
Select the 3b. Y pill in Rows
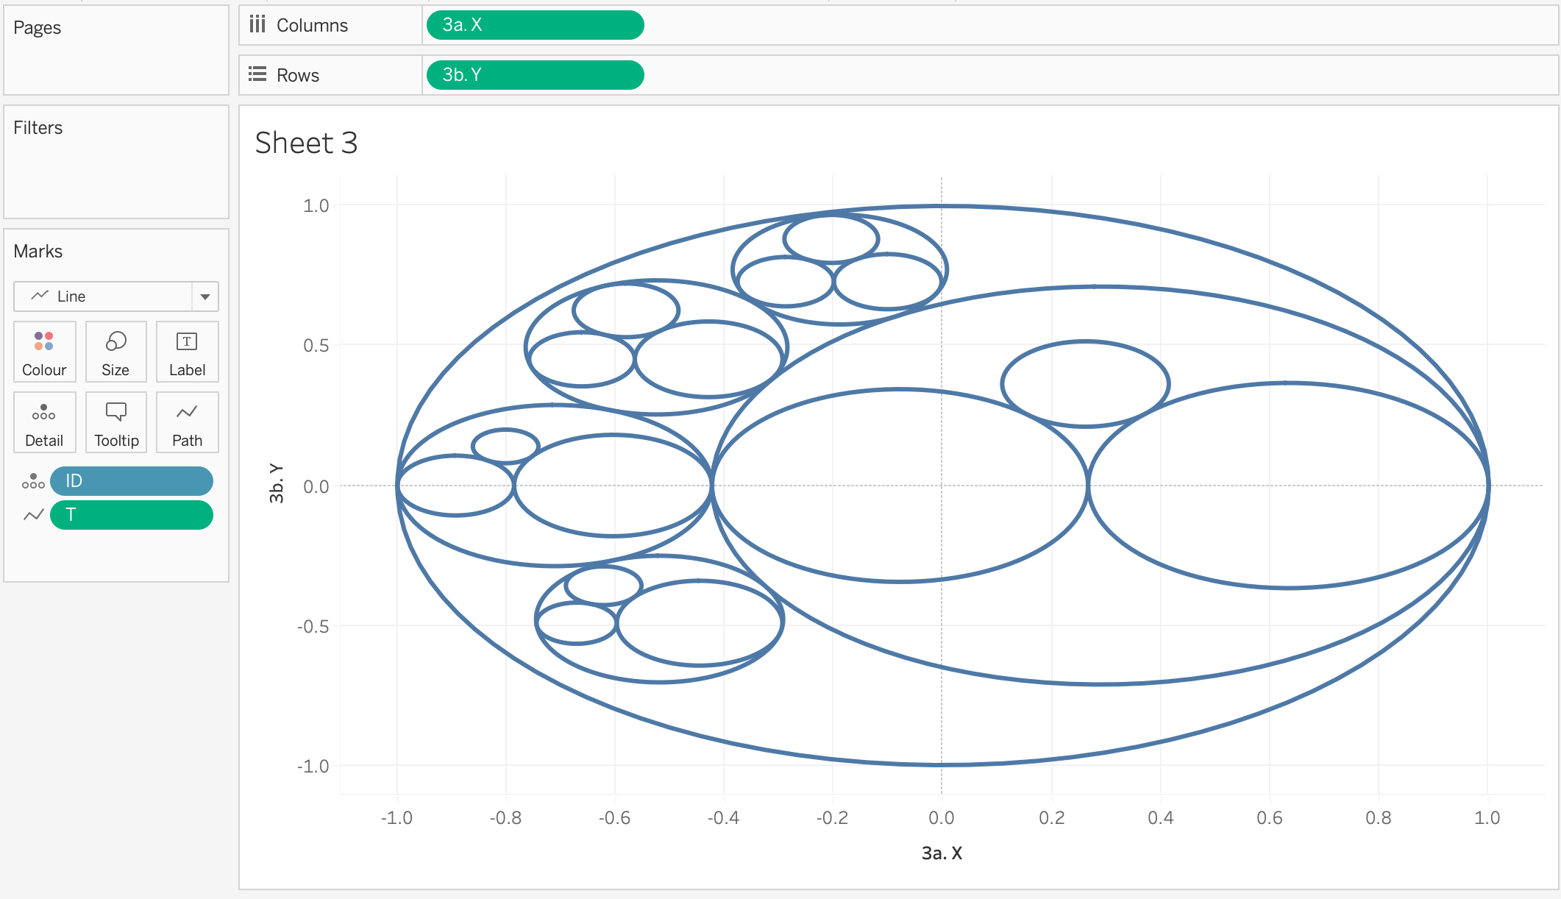535,75
